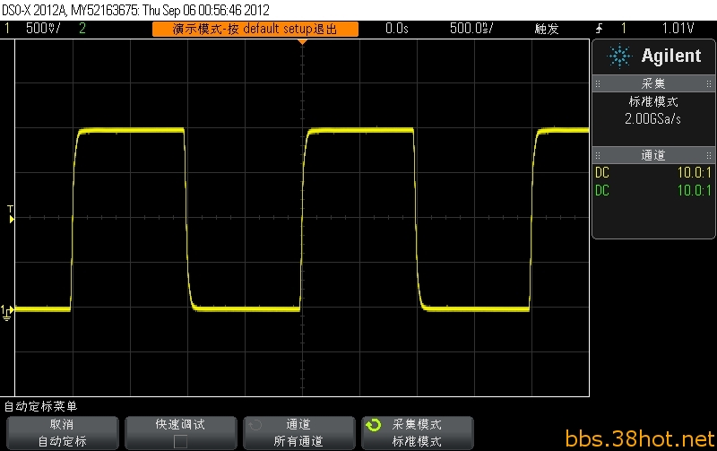Click the 500.0 timebase readout
The image size is (717, 451).
pos(471,29)
